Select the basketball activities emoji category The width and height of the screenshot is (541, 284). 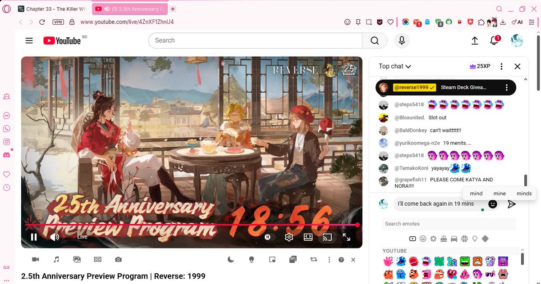(464, 239)
